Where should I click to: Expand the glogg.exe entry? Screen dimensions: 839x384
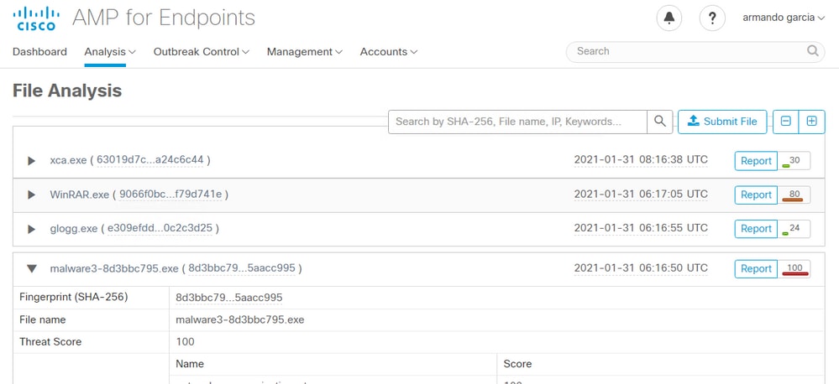32,229
